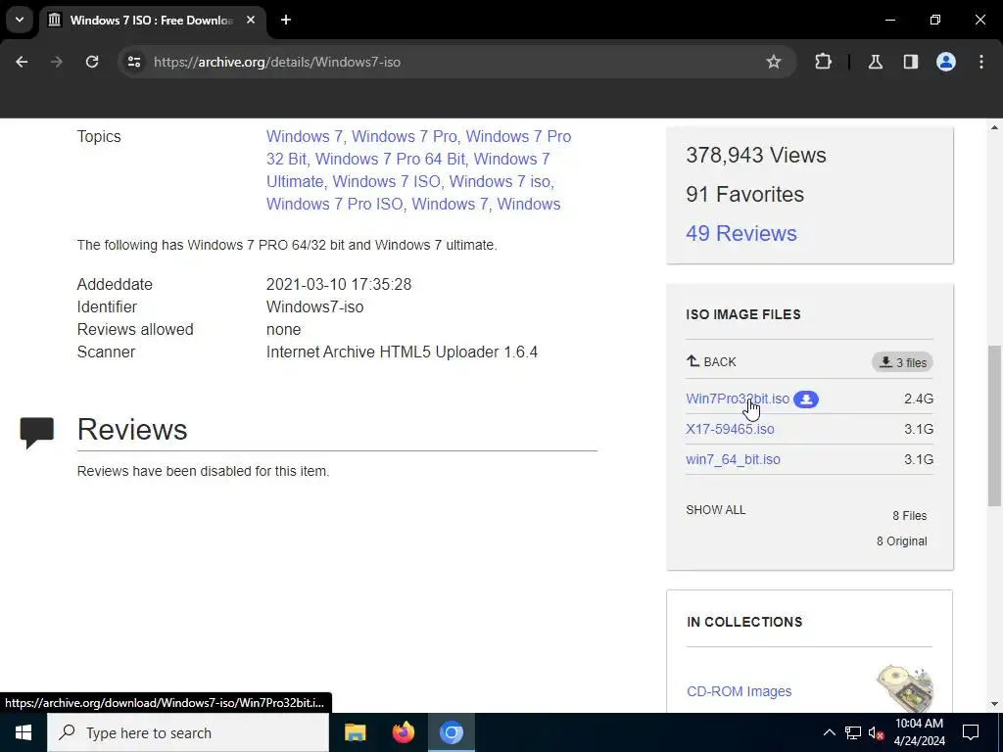
Task: Open Firefox from the taskbar
Action: 403,732
